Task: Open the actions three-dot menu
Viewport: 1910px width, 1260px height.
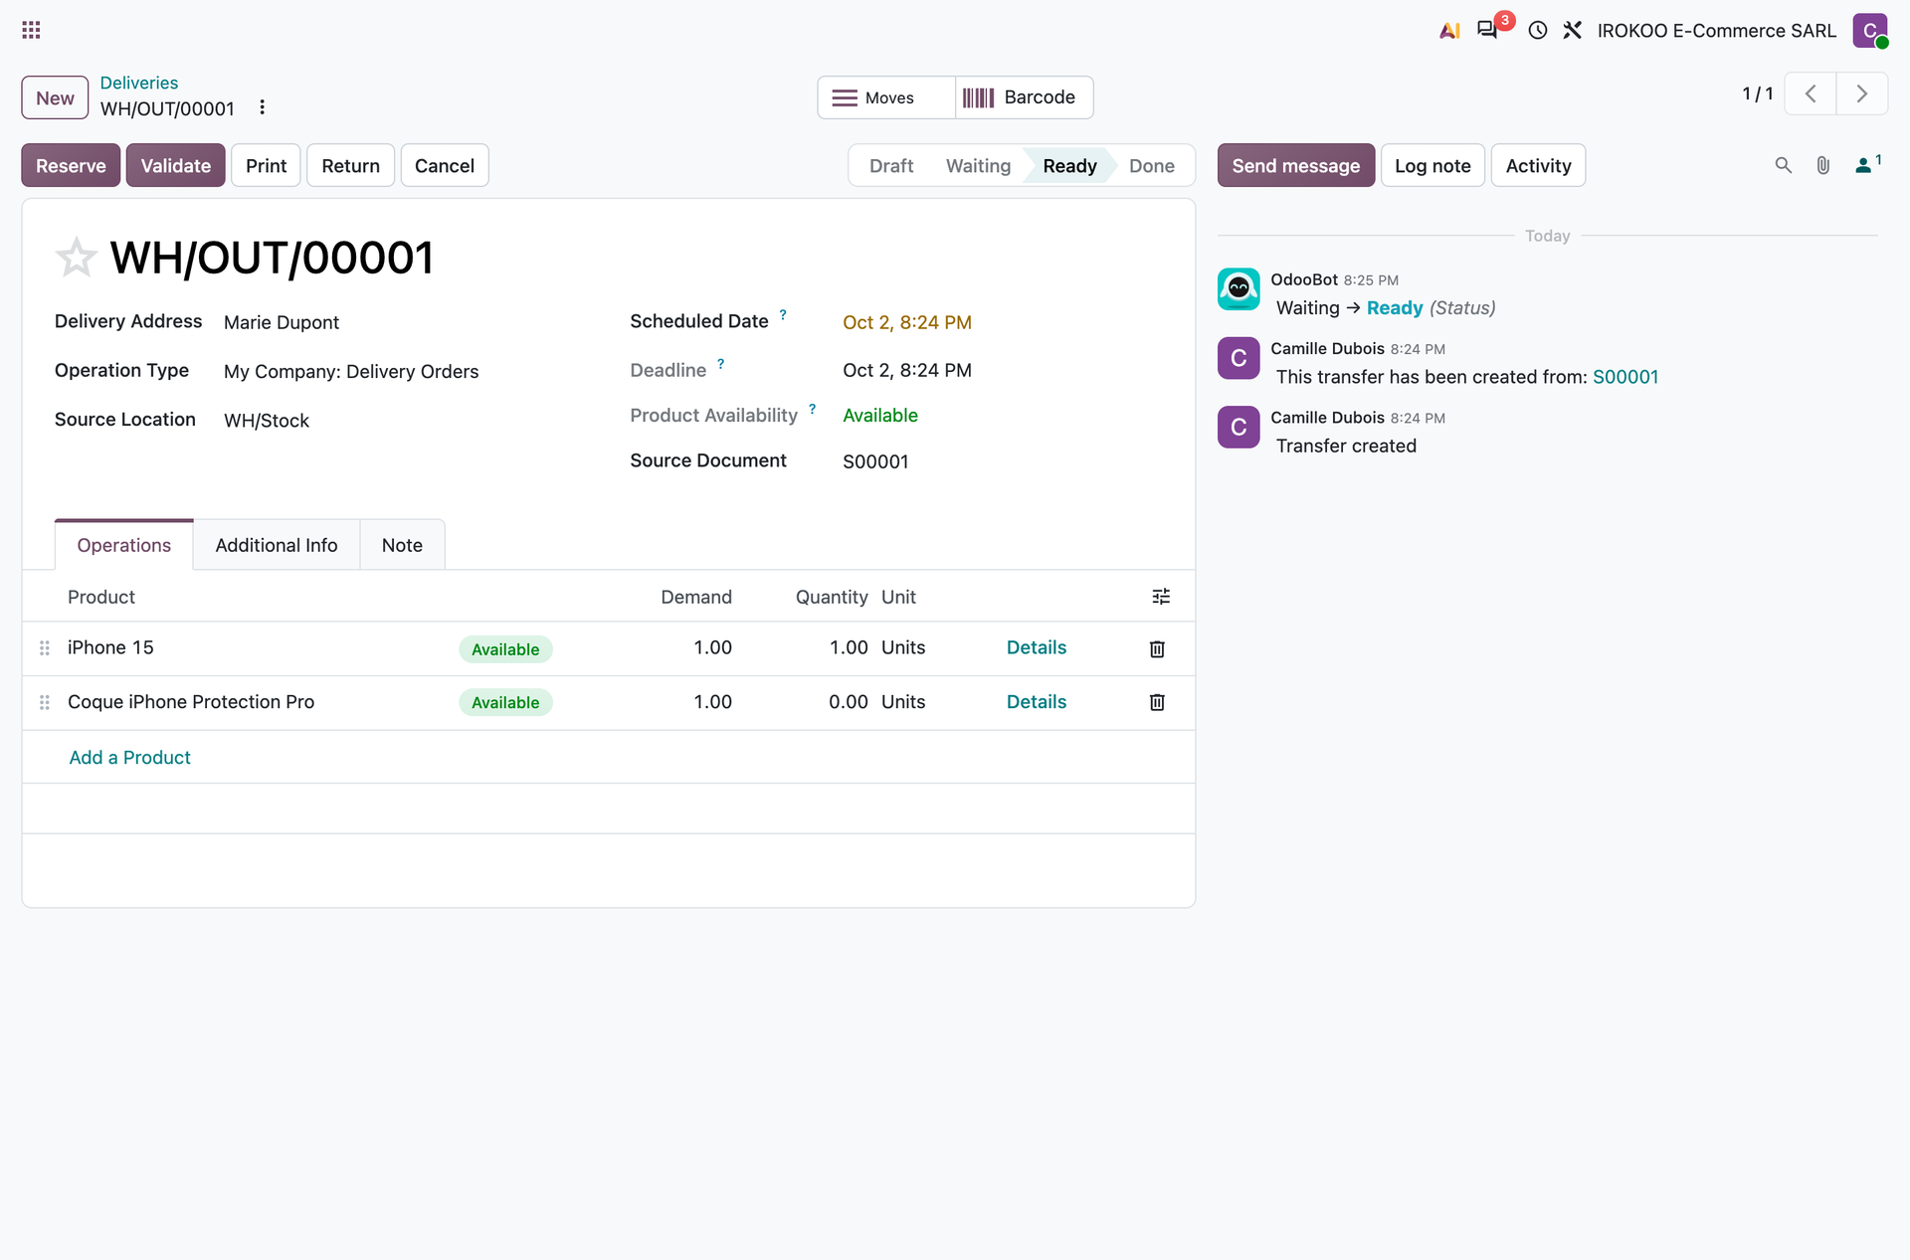Action: pos(262,107)
